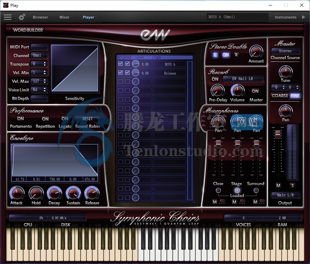The height and width of the screenshot is (264, 310).
Task: Toggle the Reverb Master ON switch
Action: tap(255, 91)
